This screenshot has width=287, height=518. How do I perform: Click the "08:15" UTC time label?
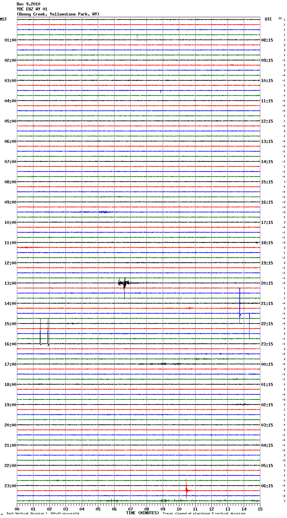pyautogui.click(x=267, y=40)
